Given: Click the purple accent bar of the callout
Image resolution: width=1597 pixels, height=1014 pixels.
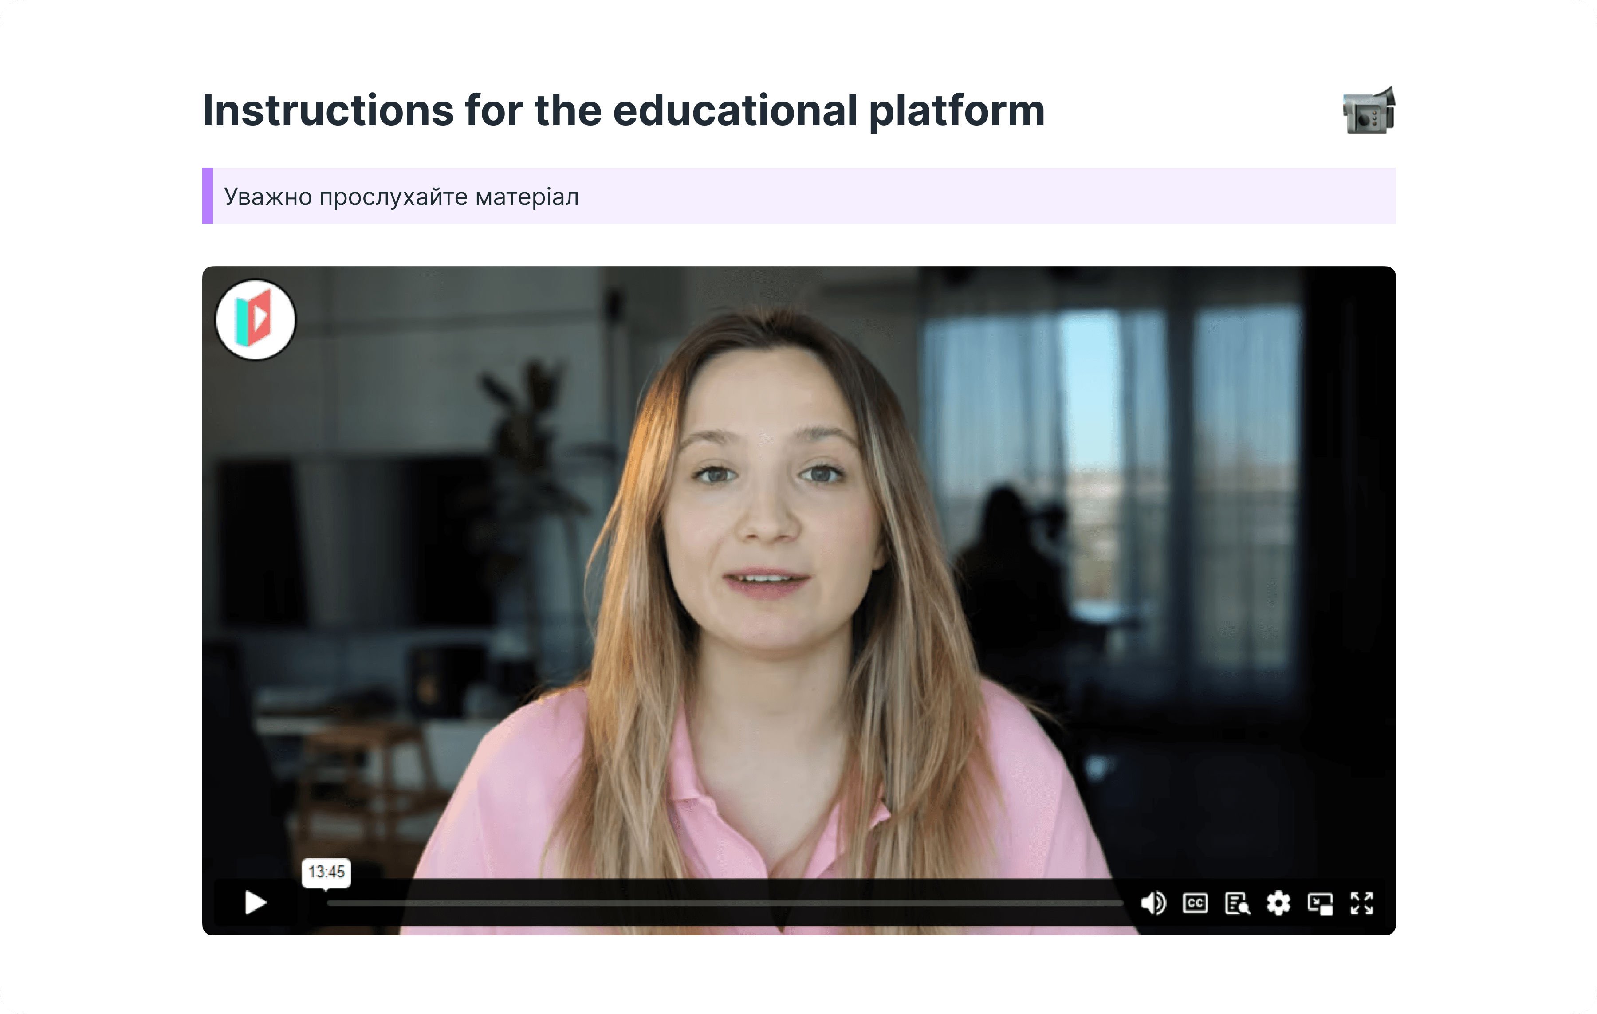Looking at the screenshot, I should (208, 196).
